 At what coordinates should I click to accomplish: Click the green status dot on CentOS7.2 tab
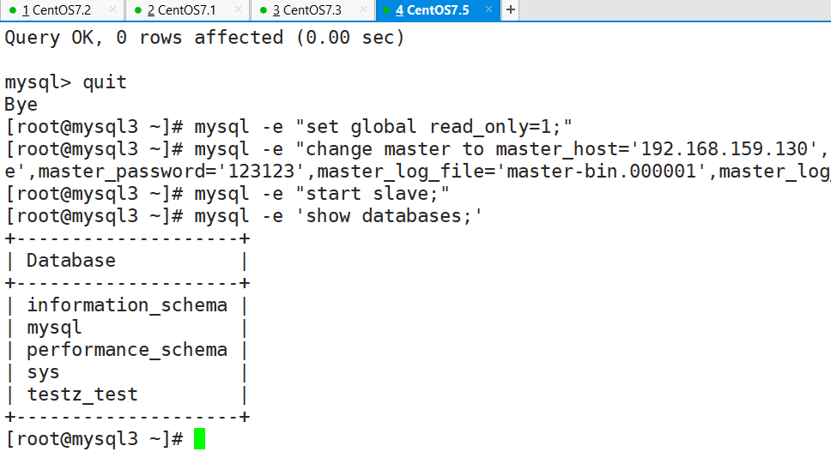pos(13,10)
